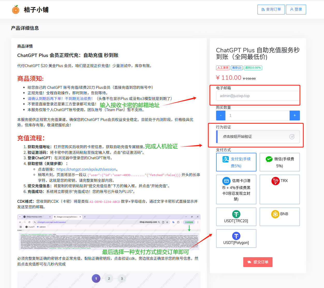
Task: Click step 2 circle in bottom image
Action: point(109,279)
